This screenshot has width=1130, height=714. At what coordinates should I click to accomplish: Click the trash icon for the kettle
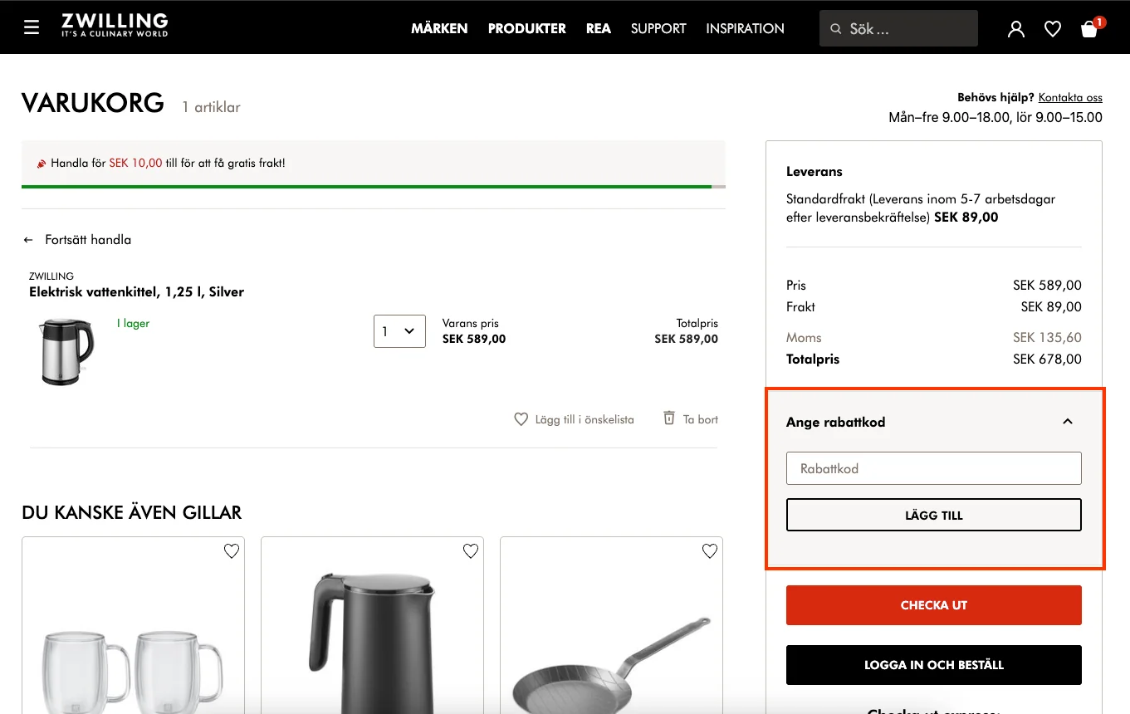coord(669,418)
